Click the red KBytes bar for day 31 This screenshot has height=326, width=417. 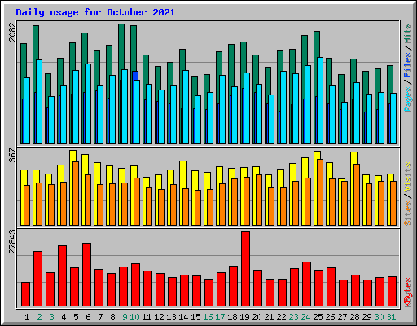tap(392, 292)
